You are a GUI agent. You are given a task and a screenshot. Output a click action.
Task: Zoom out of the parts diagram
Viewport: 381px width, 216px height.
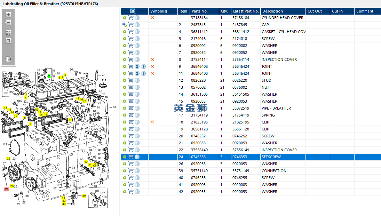tap(8, 23)
